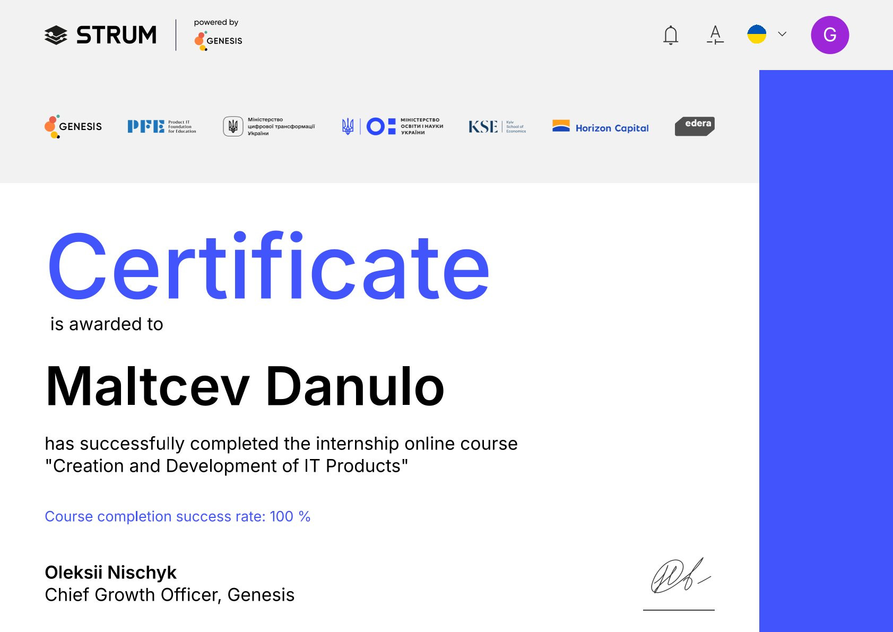Expand the language dropdown chevron
This screenshot has height=632, width=893.
(782, 34)
